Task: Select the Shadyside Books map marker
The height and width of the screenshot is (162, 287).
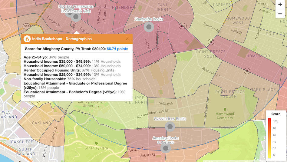Action: 149,27
